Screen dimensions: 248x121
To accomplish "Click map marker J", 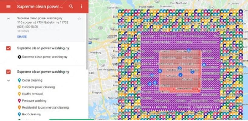I will 180,75.
